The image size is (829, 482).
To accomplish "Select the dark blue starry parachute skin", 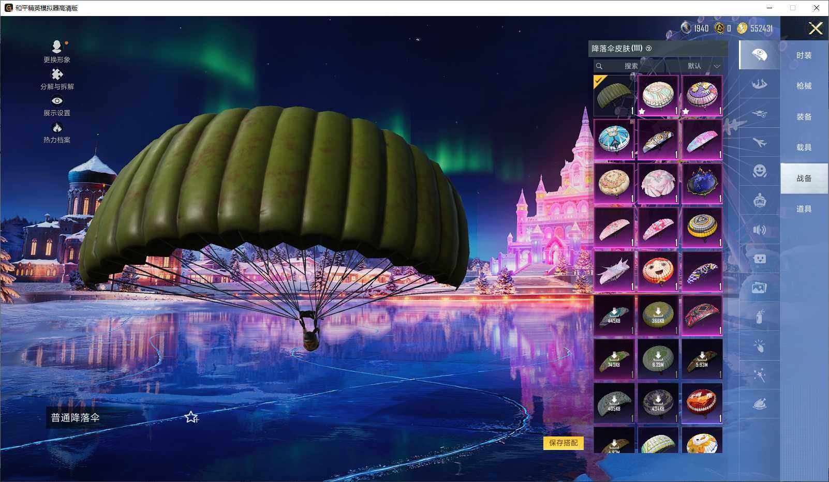I will click(x=702, y=184).
